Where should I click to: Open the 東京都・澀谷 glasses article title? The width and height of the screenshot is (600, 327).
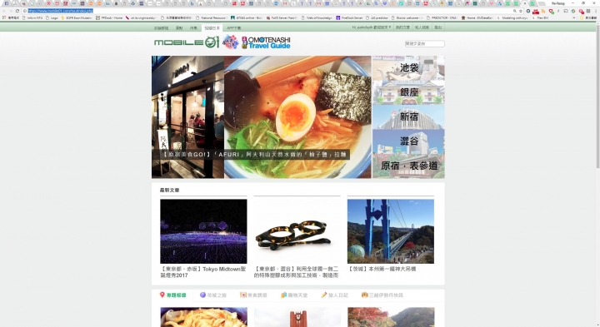[297, 272]
